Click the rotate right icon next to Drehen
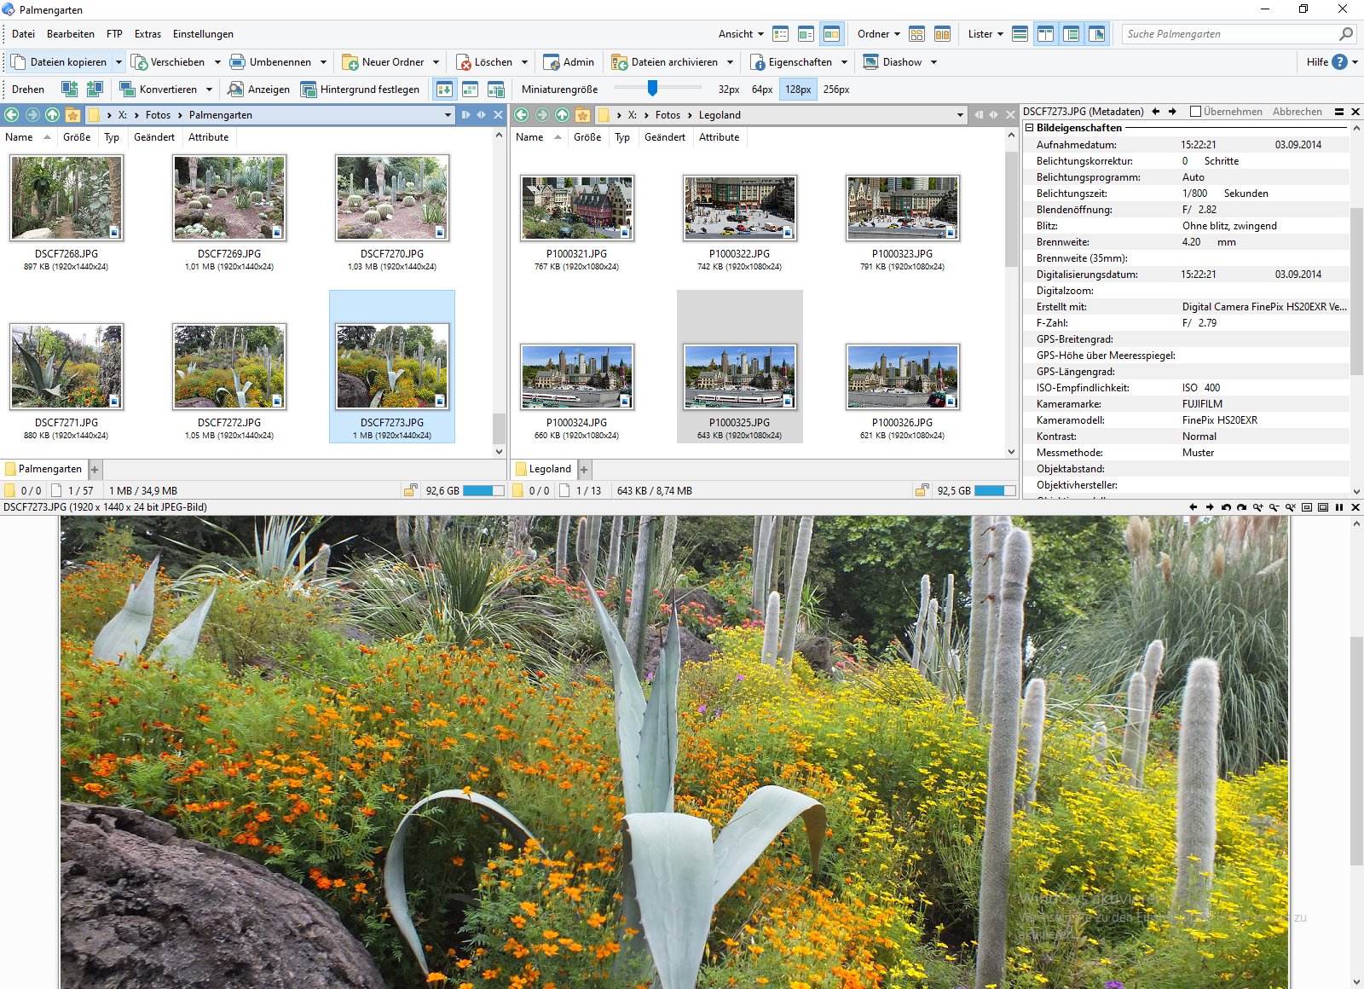The width and height of the screenshot is (1364, 989). [x=95, y=89]
